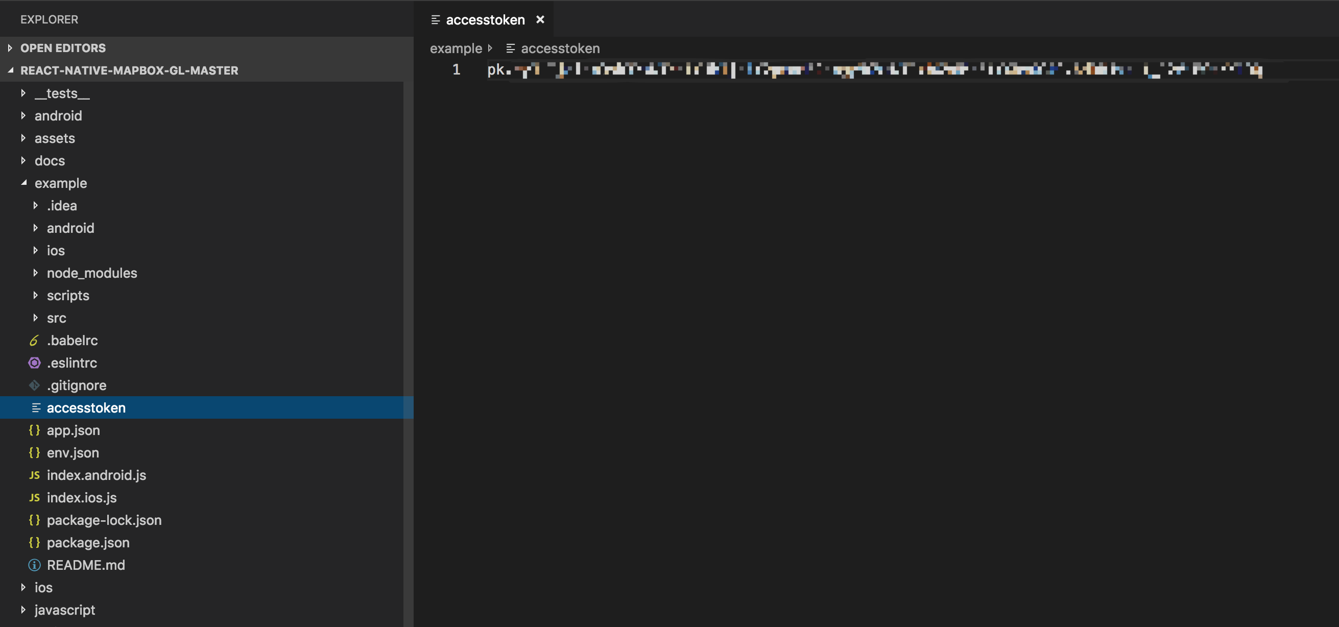The width and height of the screenshot is (1339, 627).
Task: Click the example breadcrumb segment
Action: pyautogui.click(x=456, y=49)
